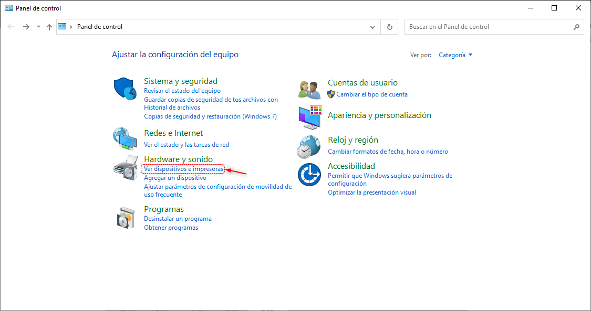591x311 pixels.
Task: Click the Hardware y sonido printer icon
Action: click(x=125, y=167)
